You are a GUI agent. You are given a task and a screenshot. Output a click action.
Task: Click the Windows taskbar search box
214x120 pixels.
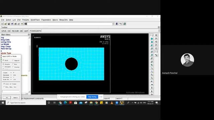pos(26,103)
